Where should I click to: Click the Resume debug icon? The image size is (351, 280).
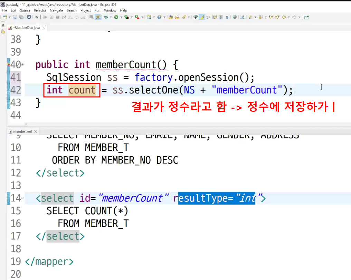click(x=45, y=17)
